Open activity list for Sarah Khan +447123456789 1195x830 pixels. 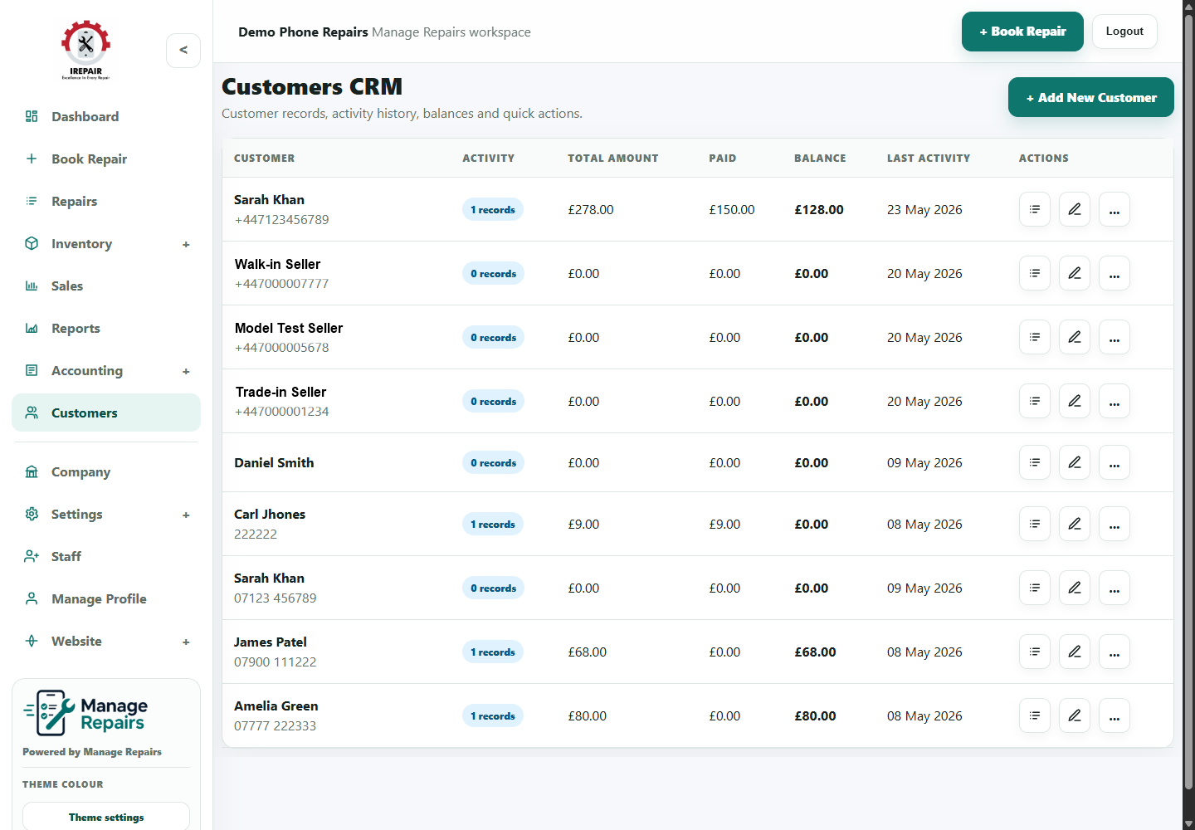click(1035, 209)
